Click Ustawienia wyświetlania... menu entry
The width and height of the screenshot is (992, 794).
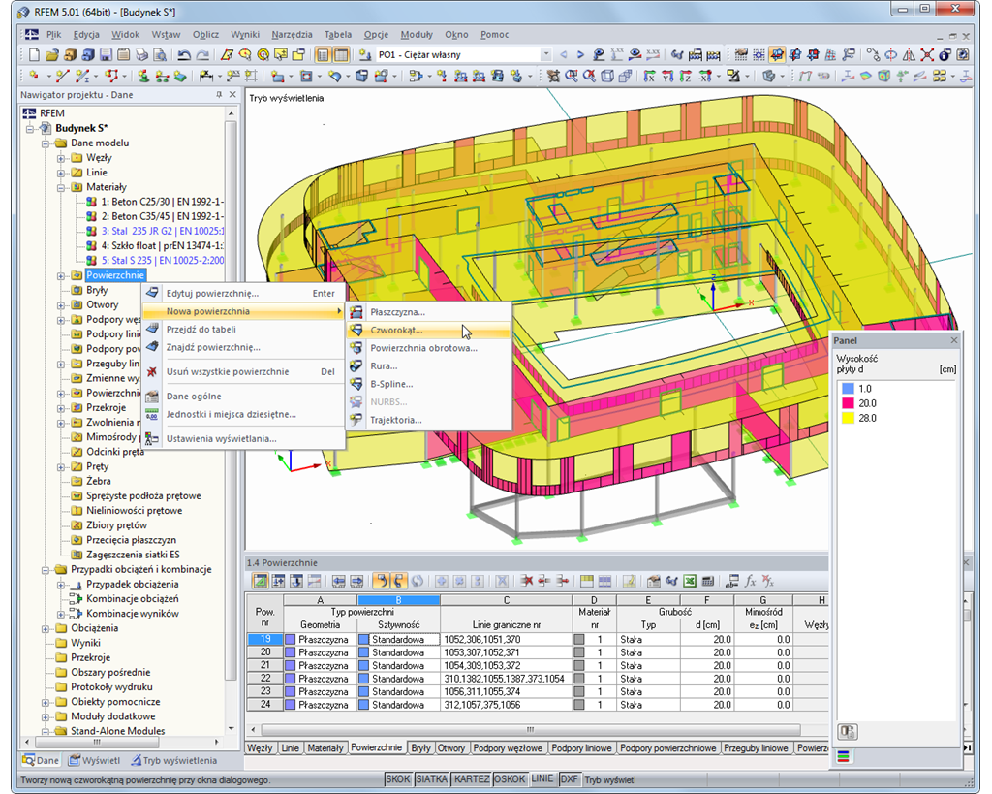244,438
